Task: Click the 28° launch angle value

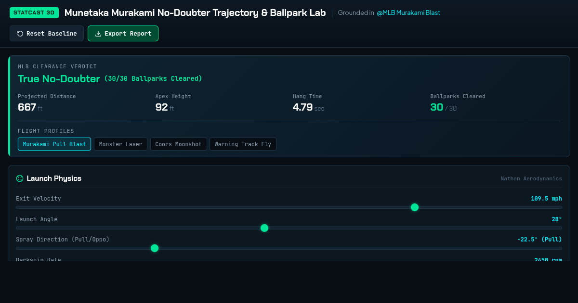Action: point(557,219)
